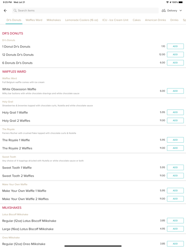
Task: Expand the Delivery dropdown chevron
Action: click(x=181, y=11)
